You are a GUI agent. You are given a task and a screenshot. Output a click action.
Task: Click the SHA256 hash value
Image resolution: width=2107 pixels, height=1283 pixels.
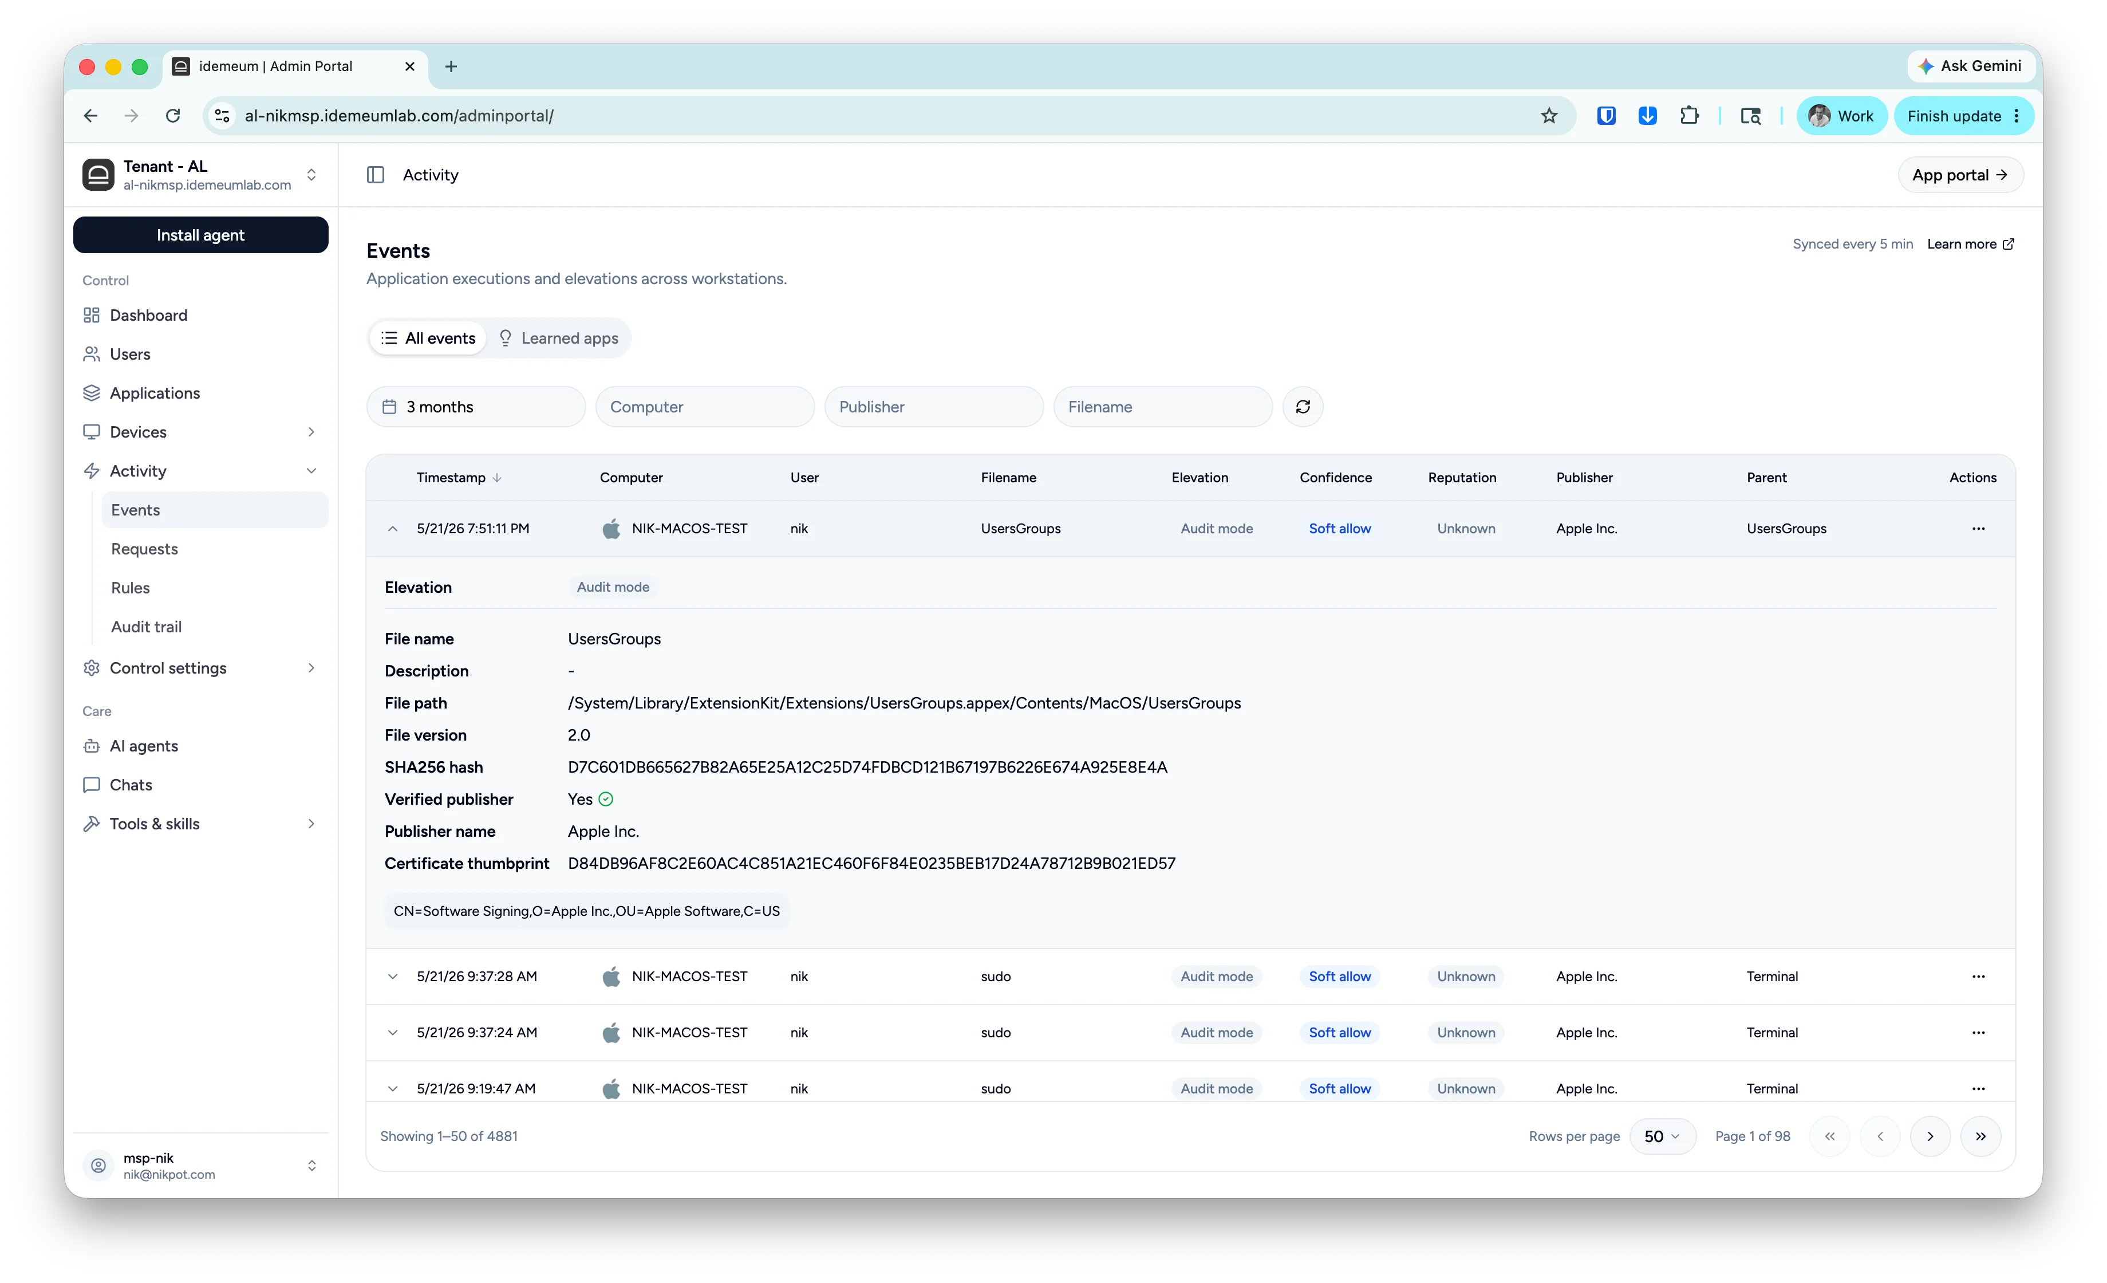867,768
